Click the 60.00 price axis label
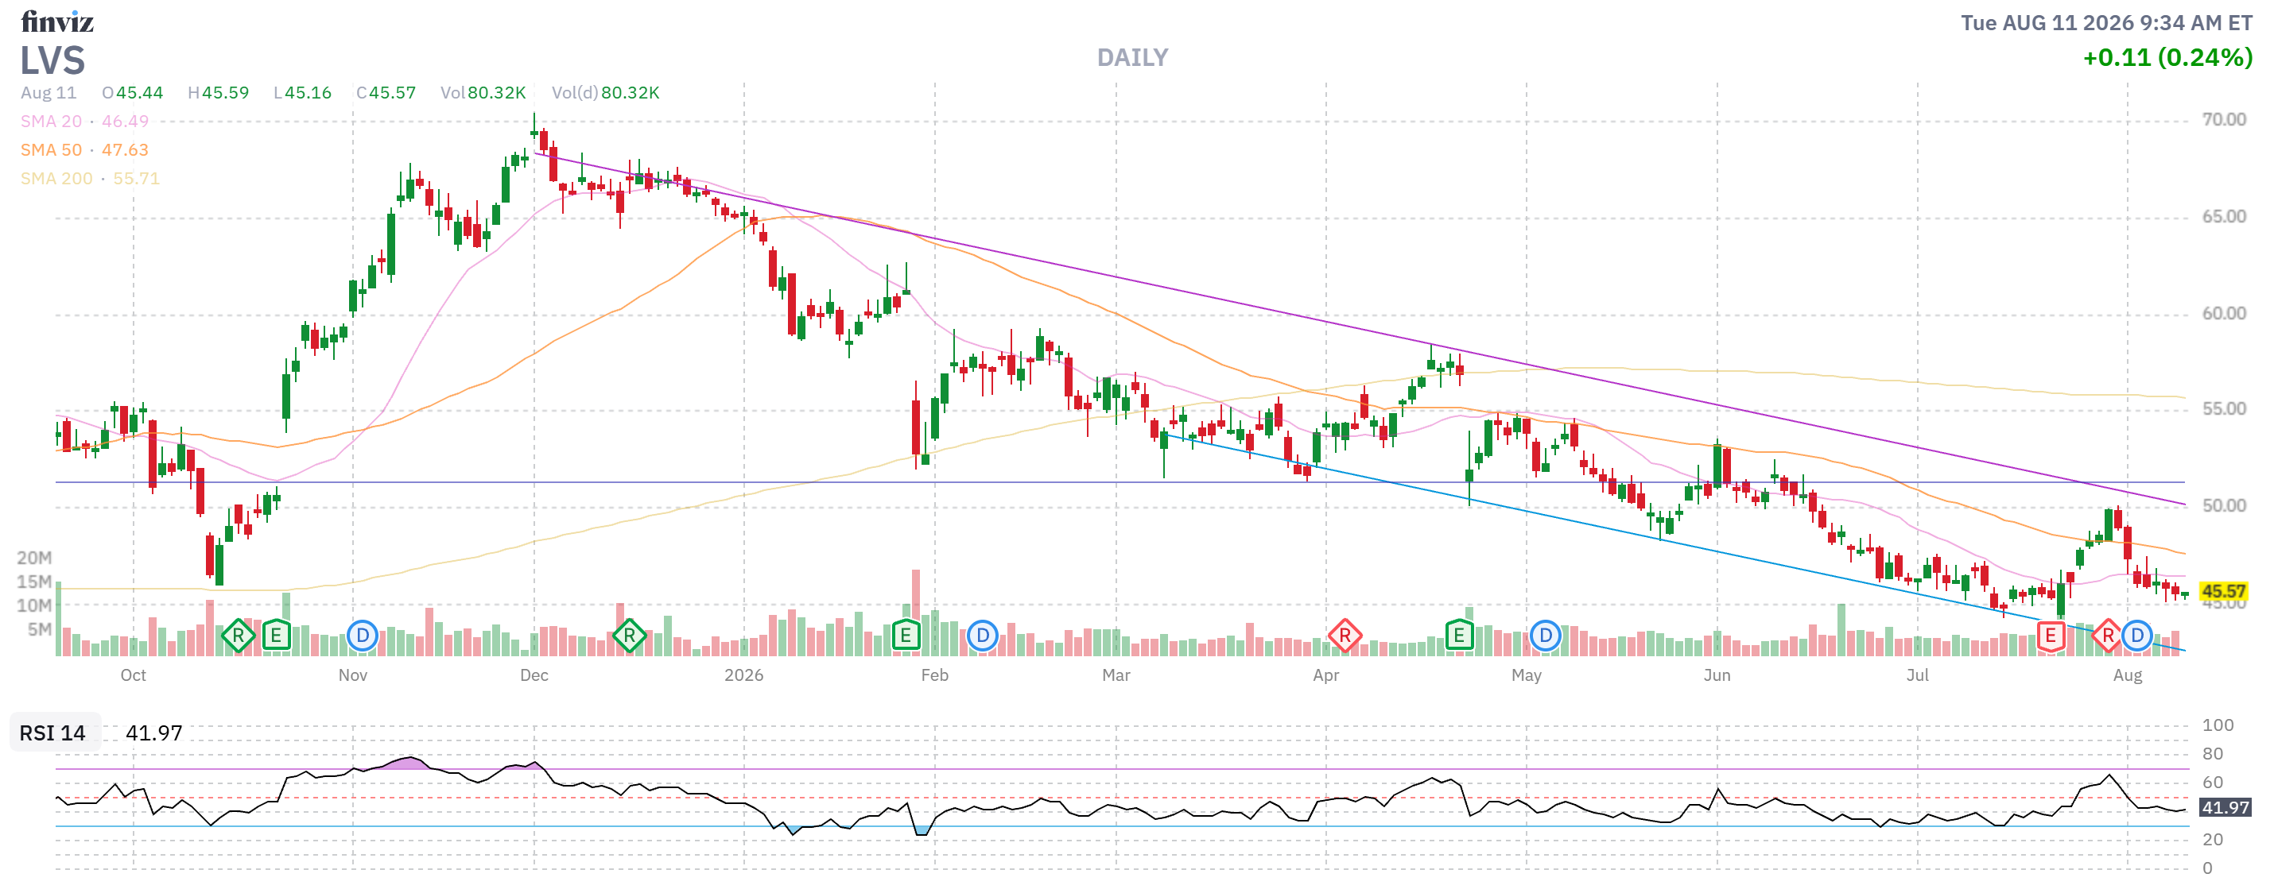The width and height of the screenshot is (2274, 893). [x=2224, y=313]
